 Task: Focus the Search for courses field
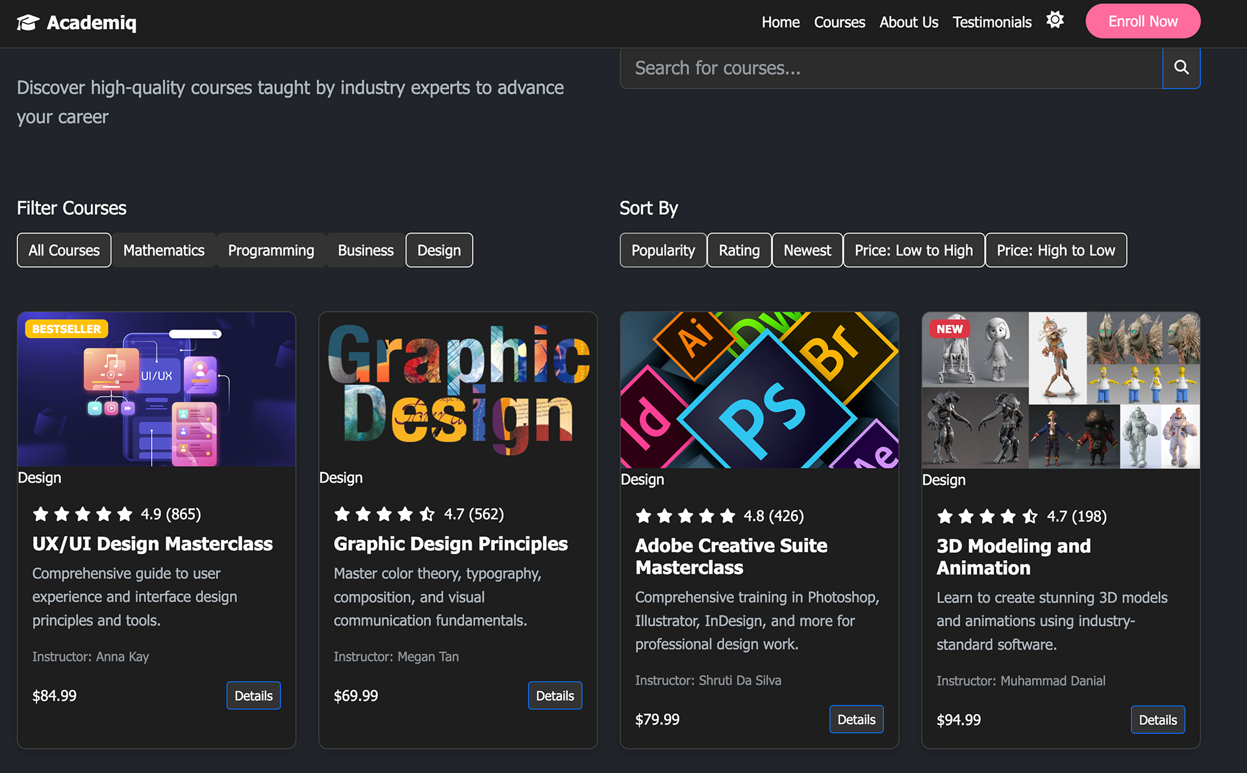[x=890, y=68]
